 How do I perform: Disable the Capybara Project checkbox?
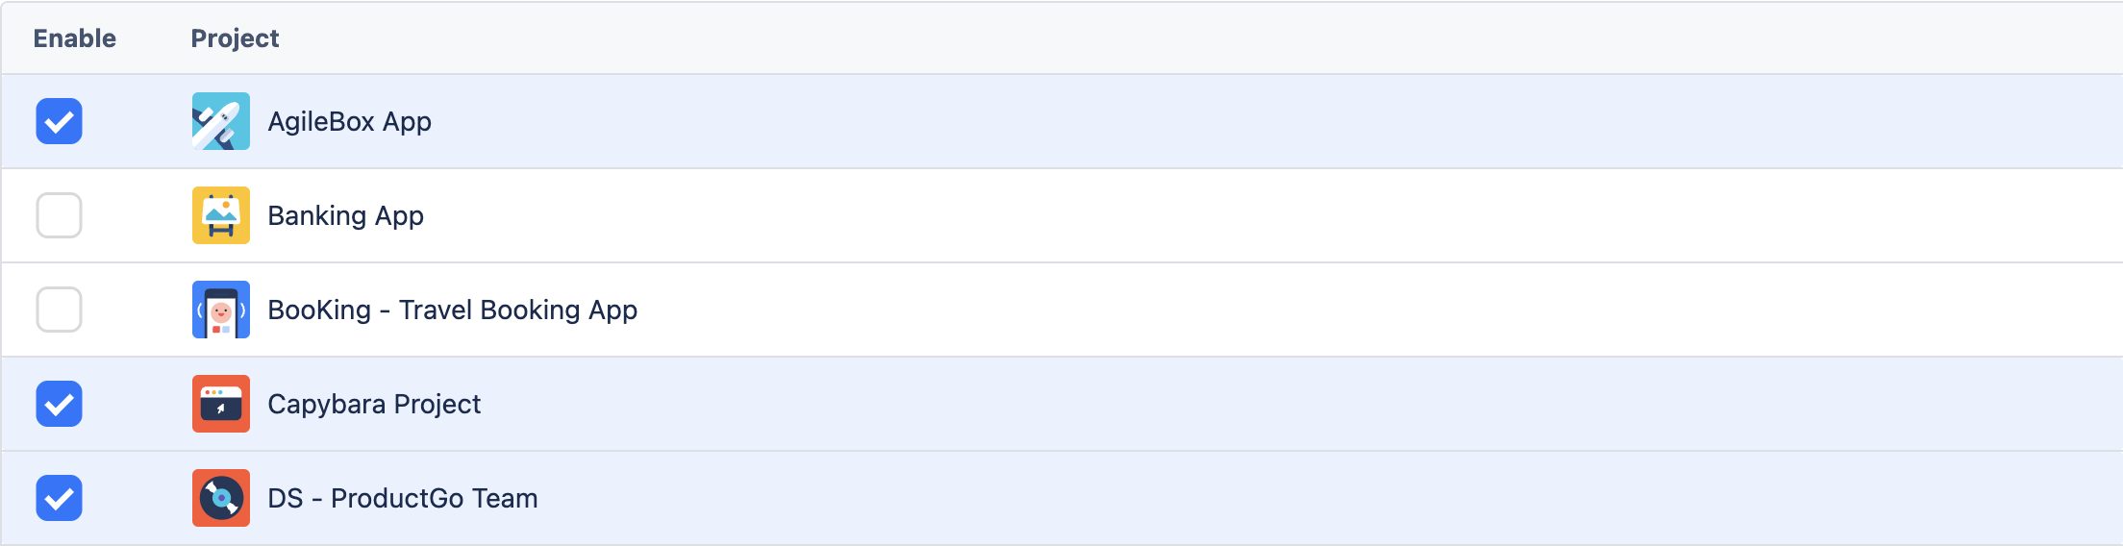[x=59, y=404]
